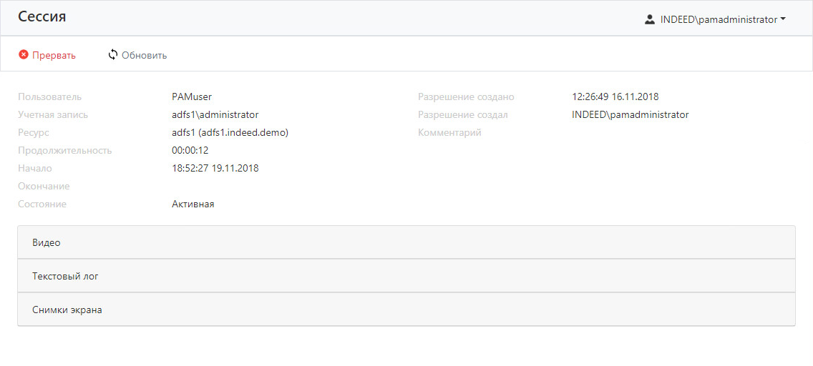Click the user profile icon in header
Screen dimensions: 813x366
click(650, 20)
